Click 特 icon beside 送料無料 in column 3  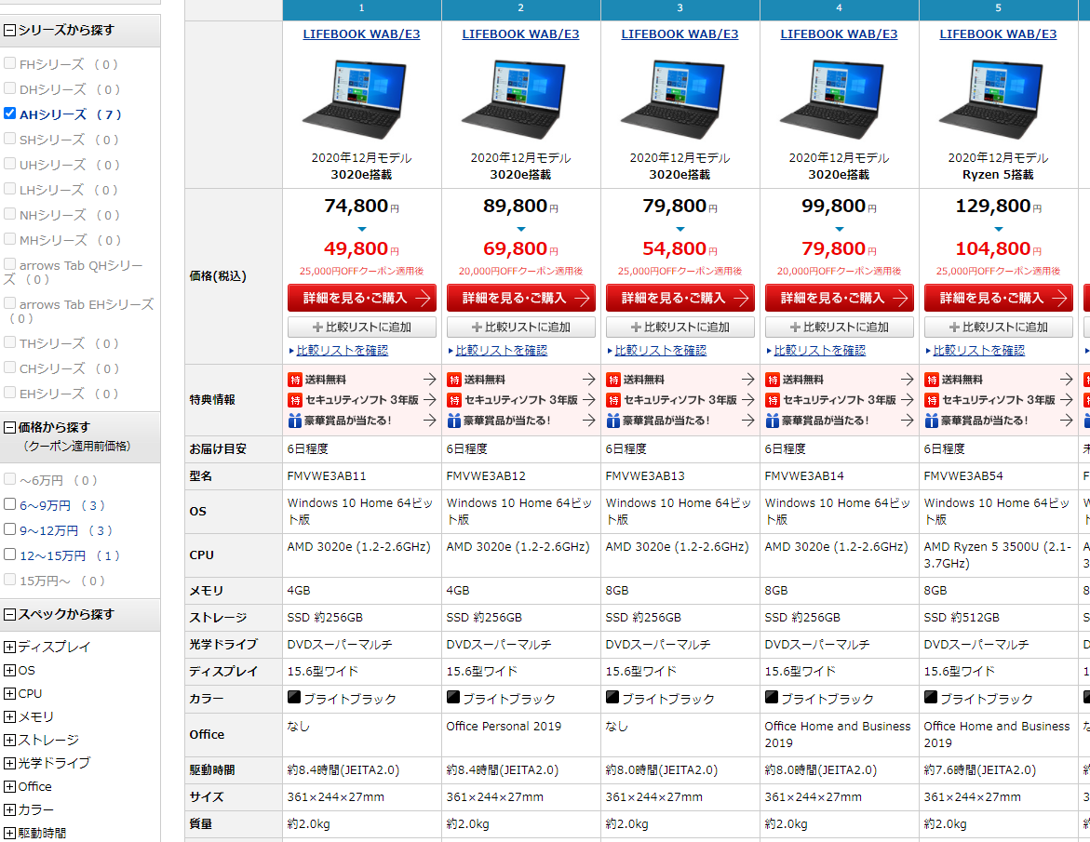pyautogui.click(x=613, y=380)
